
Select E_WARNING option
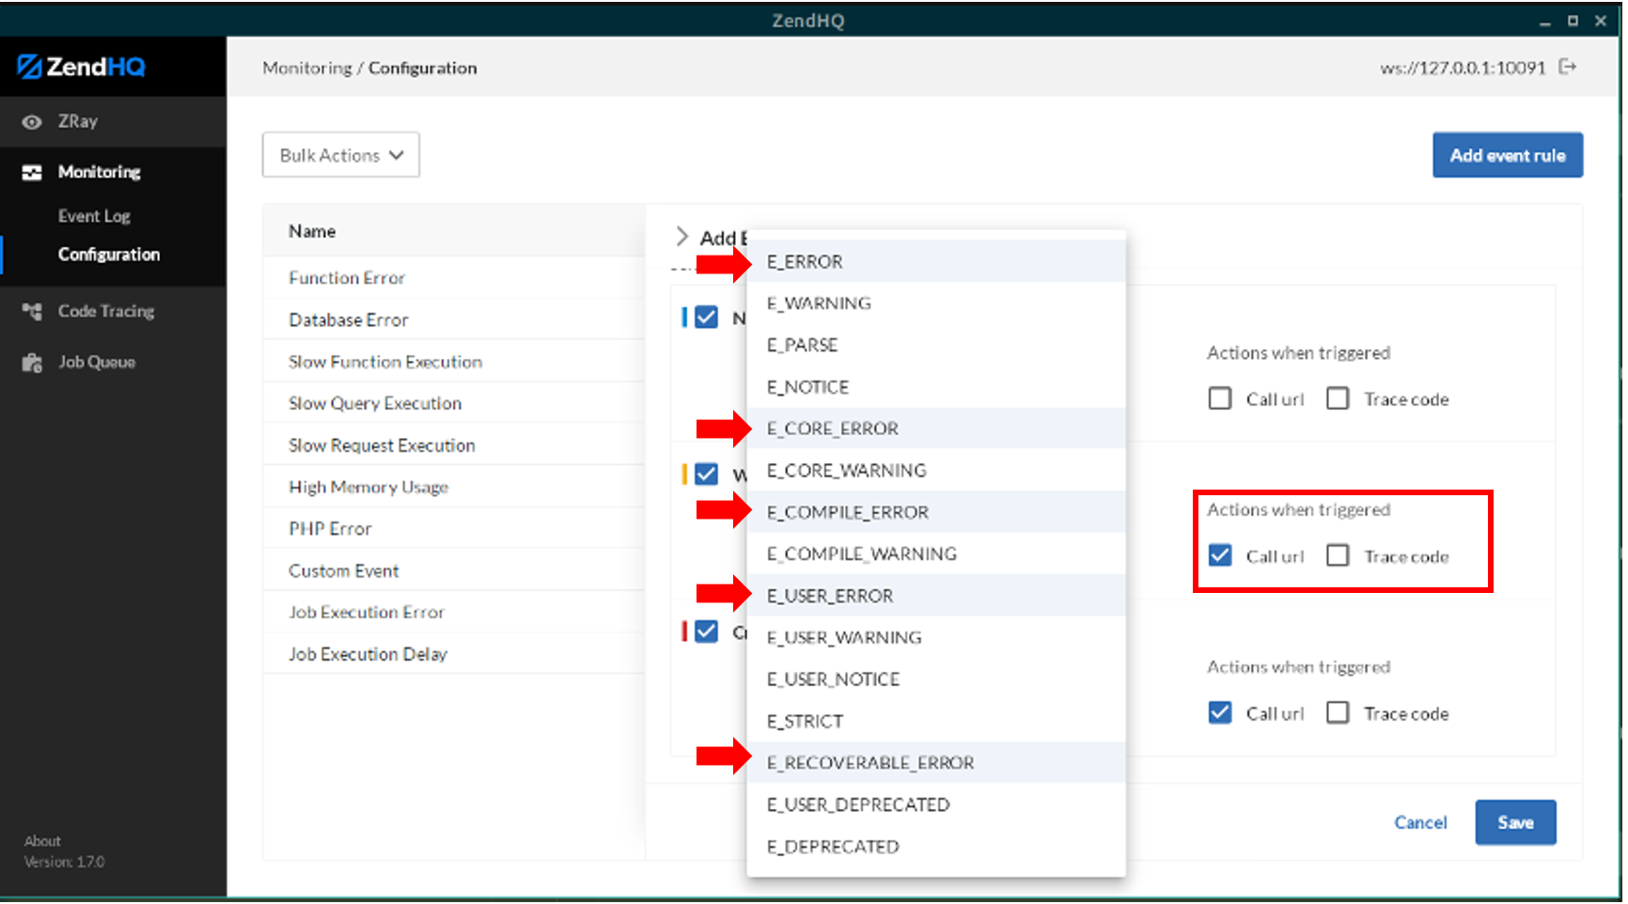pyautogui.click(x=936, y=304)
